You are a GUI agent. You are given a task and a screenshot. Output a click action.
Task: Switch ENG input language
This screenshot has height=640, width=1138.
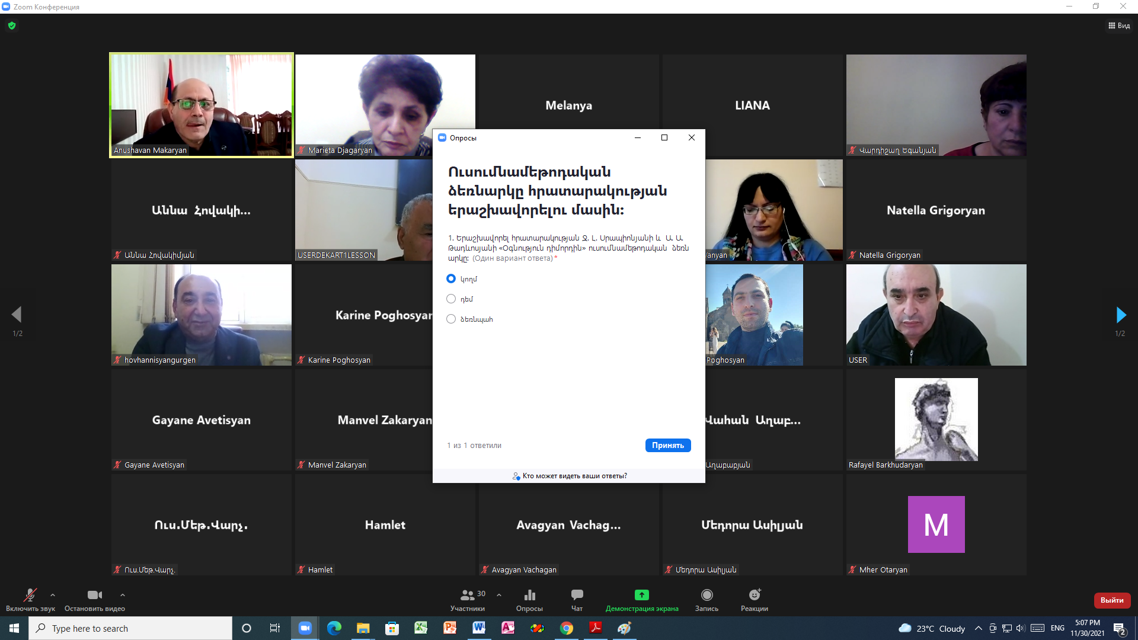[x=1057, y=628]
